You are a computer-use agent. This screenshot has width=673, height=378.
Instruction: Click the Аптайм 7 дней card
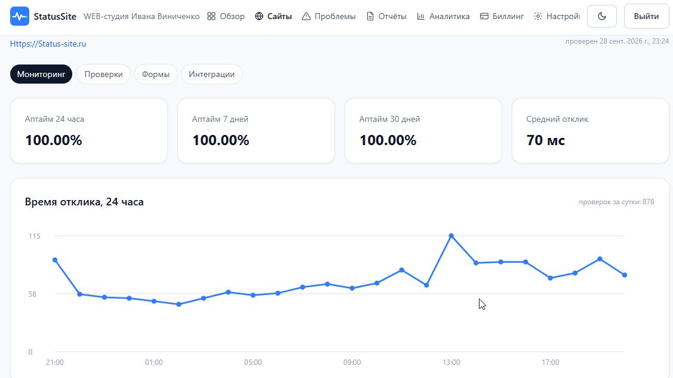[256, 131]
